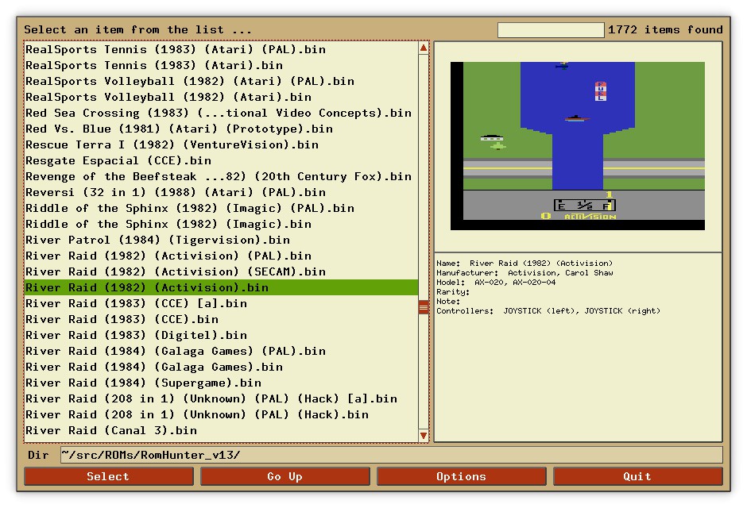Select Riddle of the Sphinx (1982) (Imagic).bin

point(221,224)
